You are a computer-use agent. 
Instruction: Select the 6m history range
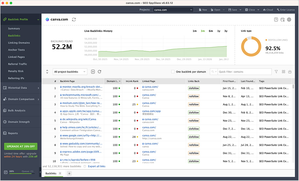coord(211,31)
